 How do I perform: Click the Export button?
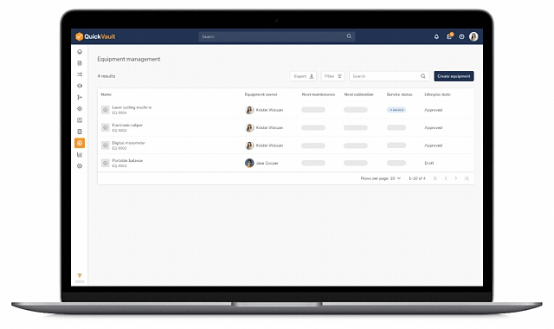pyautogui.click(x=304, y=76)
